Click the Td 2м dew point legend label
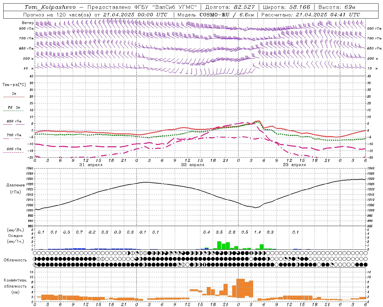 pyautogui.click(x=14, y=107)
